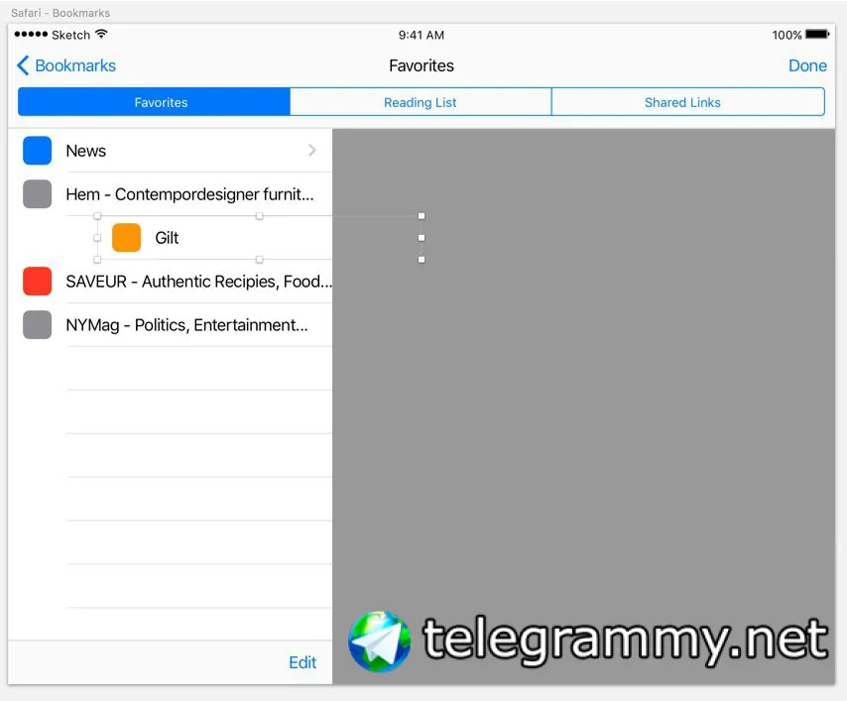Switch to Reading List tab
This screenshot has width=847, height=701.
pos(421,102)
